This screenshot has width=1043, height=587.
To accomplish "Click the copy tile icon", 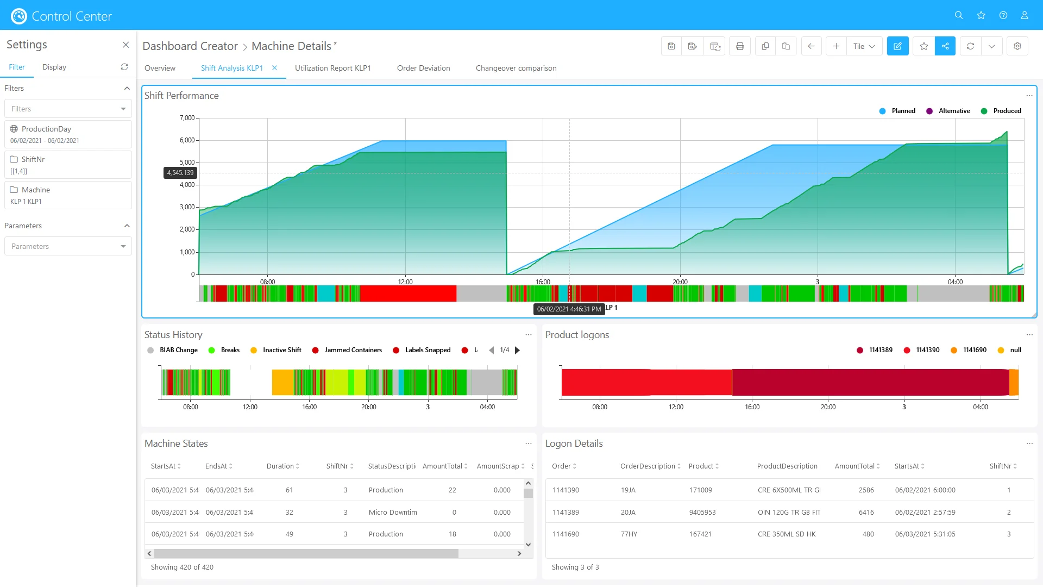I will [x=765, y=46].
